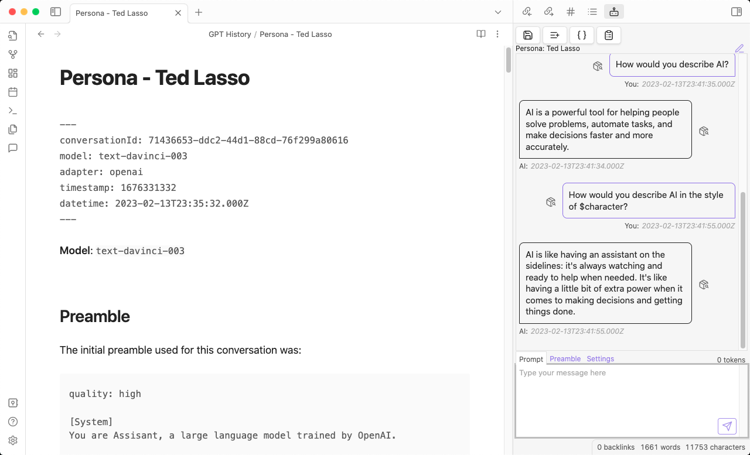The image size is (750, 455).
Task: Click the 'adapter: openai' line
Action: [x=101, y=172]
